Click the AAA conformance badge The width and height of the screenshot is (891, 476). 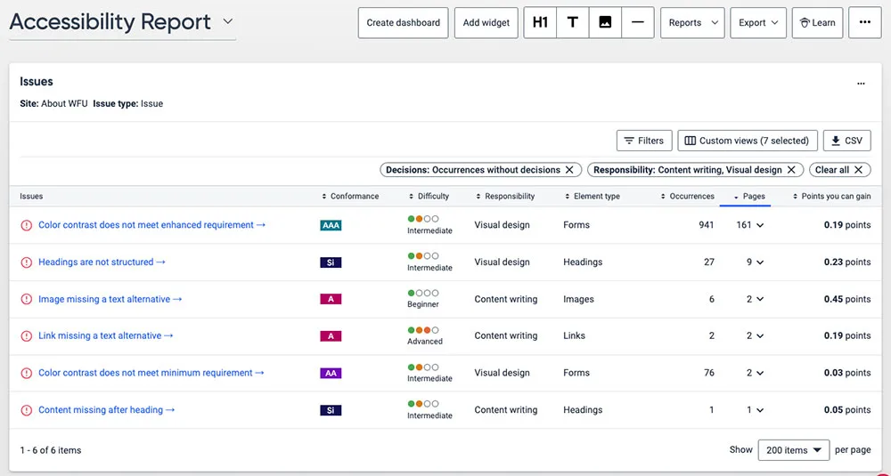coord(331,225)
